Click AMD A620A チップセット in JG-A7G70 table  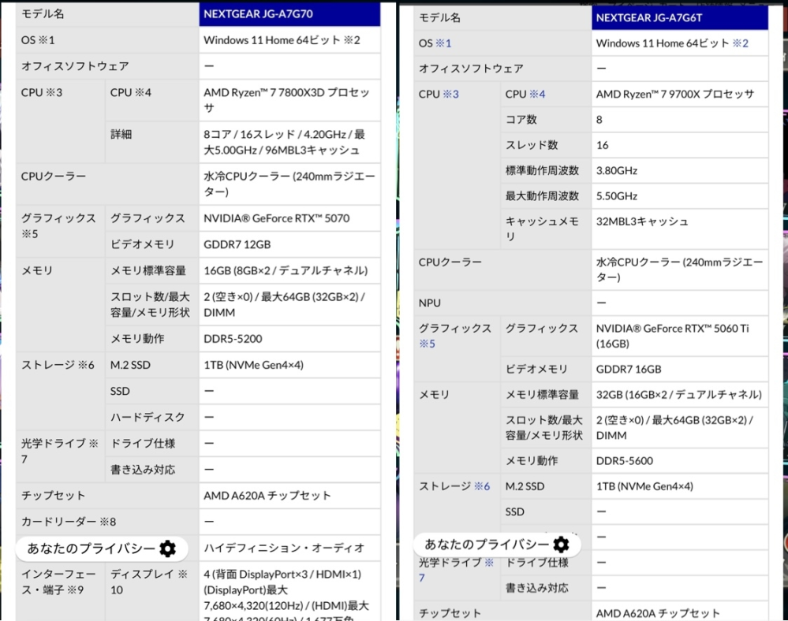pyautogui.click(x=267, y=496)
